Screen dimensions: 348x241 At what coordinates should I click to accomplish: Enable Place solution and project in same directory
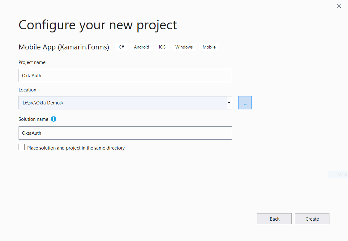tap(22, 147)
